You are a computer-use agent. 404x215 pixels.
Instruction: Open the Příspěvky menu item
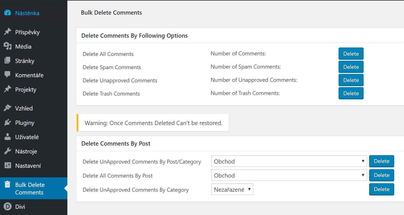(x=28, y=32)
